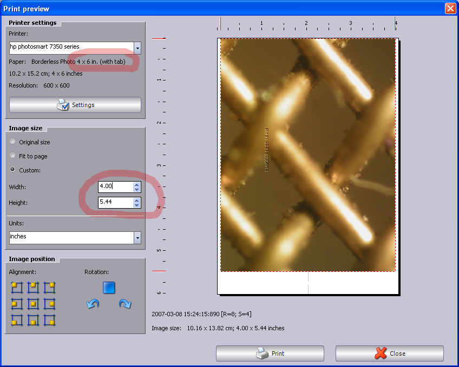
Task: Click the 'Image size: 10.16 x 13.82 cm' text
Action: (x=218, y=328)
